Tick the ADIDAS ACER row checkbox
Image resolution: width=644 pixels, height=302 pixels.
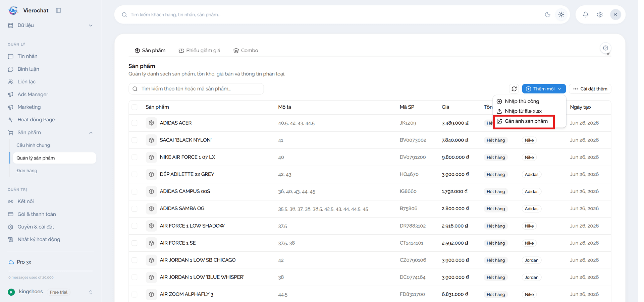click(135, 123)
